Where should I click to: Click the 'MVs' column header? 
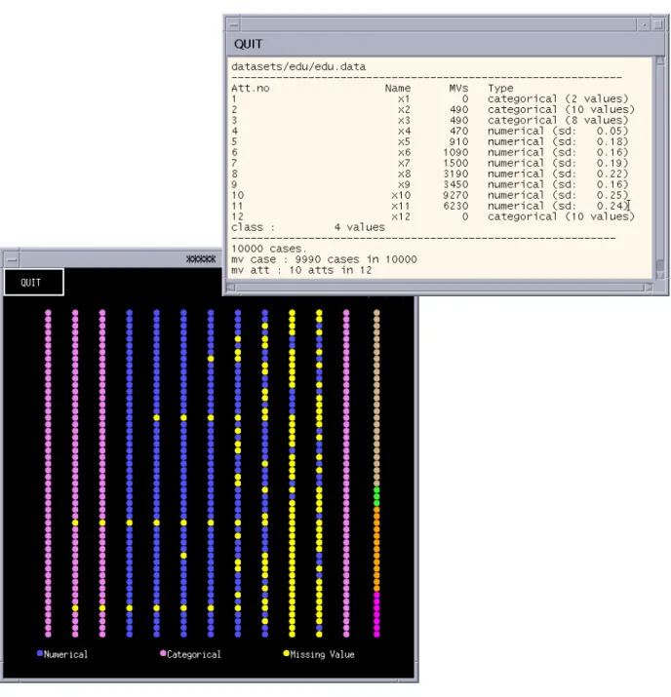click(458, 88)
